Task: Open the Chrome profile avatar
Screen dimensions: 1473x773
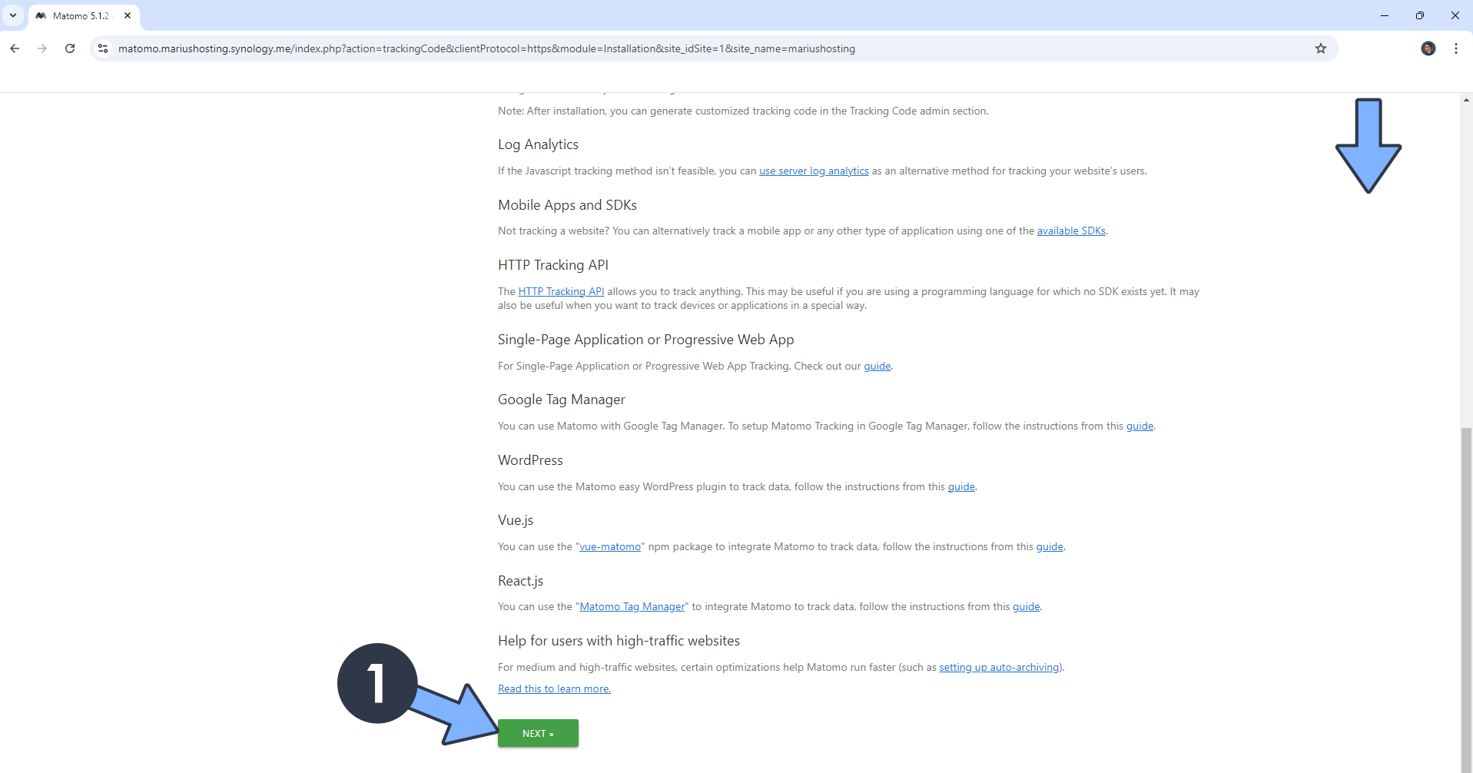Action: [x=1428, y=48]
